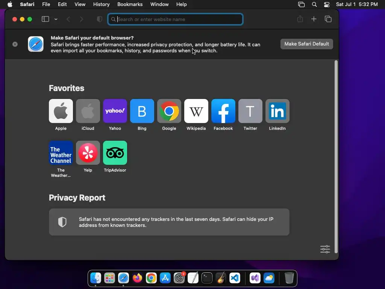The width and height of the screenshot is (385, 289).
Task: Open Safari from the Dock
Action: tap(123, 278)
